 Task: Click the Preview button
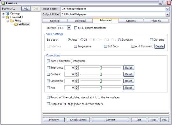pos(54,120)
